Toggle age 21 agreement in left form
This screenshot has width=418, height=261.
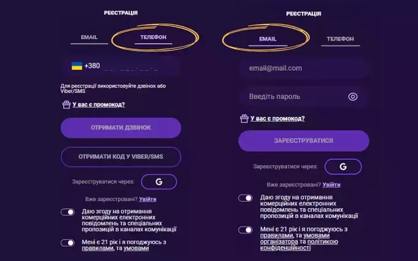pyautogui.click(x=67, y=243)
